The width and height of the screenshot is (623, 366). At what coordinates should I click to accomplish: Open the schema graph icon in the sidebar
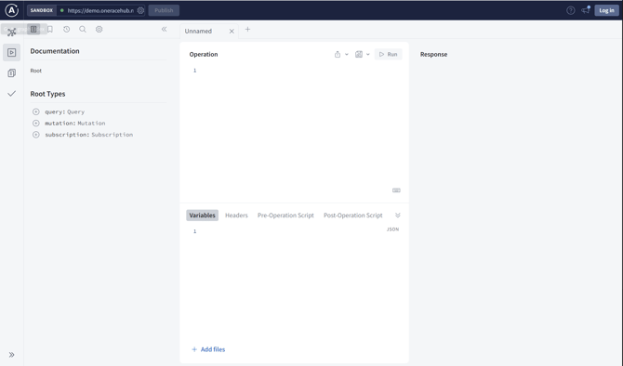tap(11, 33)
